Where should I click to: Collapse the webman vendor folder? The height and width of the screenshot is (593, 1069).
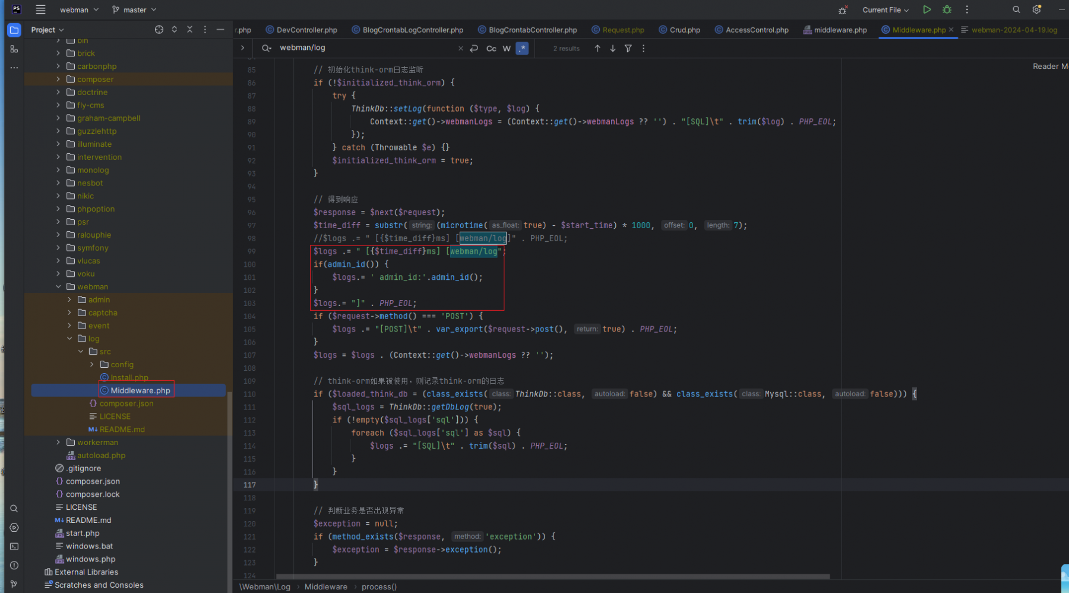click(58, 286)
